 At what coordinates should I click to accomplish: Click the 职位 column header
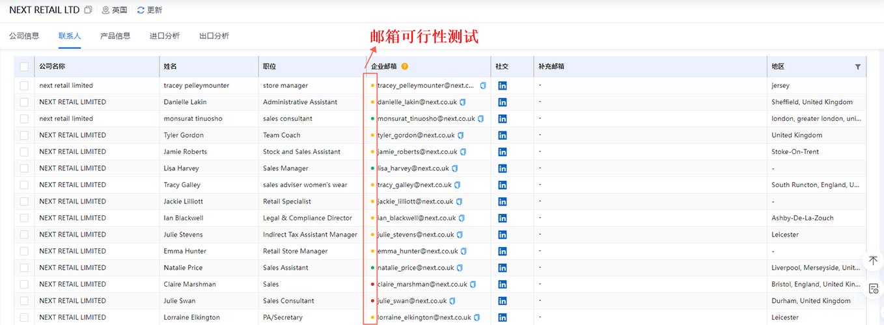pos(269,66)
